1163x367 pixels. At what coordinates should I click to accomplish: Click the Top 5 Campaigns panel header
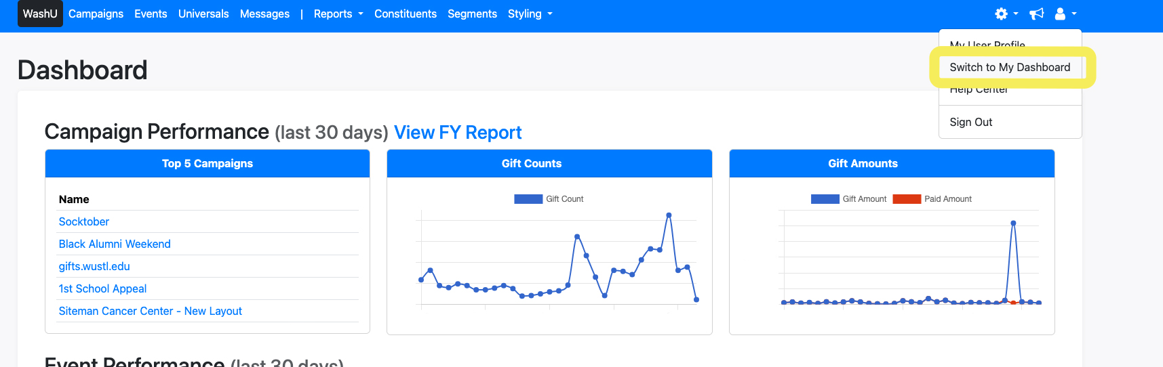coord(208,164)
